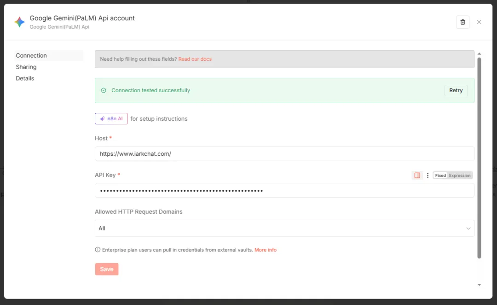Click the trash delete credential icon
This screenshot has width=497, height=305.
click(x=462, y=22)
